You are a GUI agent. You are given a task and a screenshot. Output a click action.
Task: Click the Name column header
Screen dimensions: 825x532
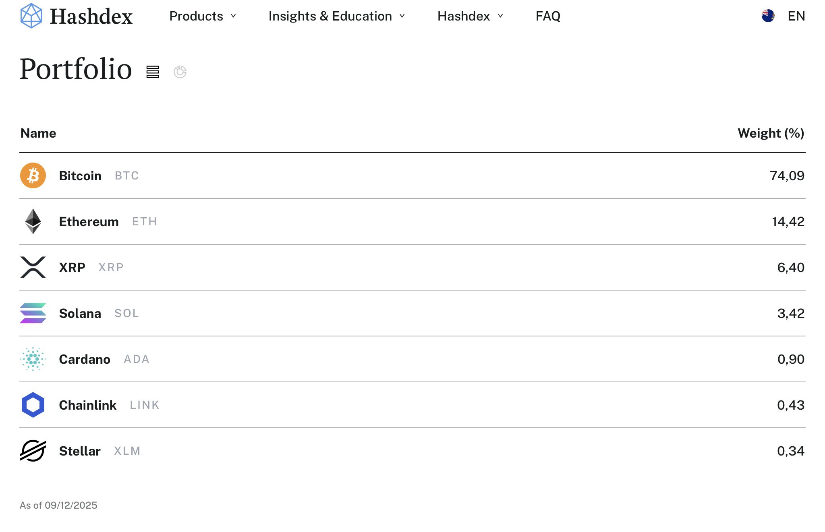[38, 133]
